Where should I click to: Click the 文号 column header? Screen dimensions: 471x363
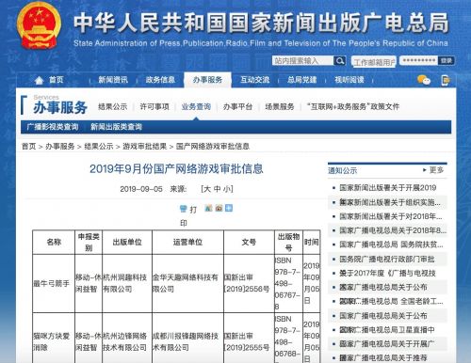point(249,242)
